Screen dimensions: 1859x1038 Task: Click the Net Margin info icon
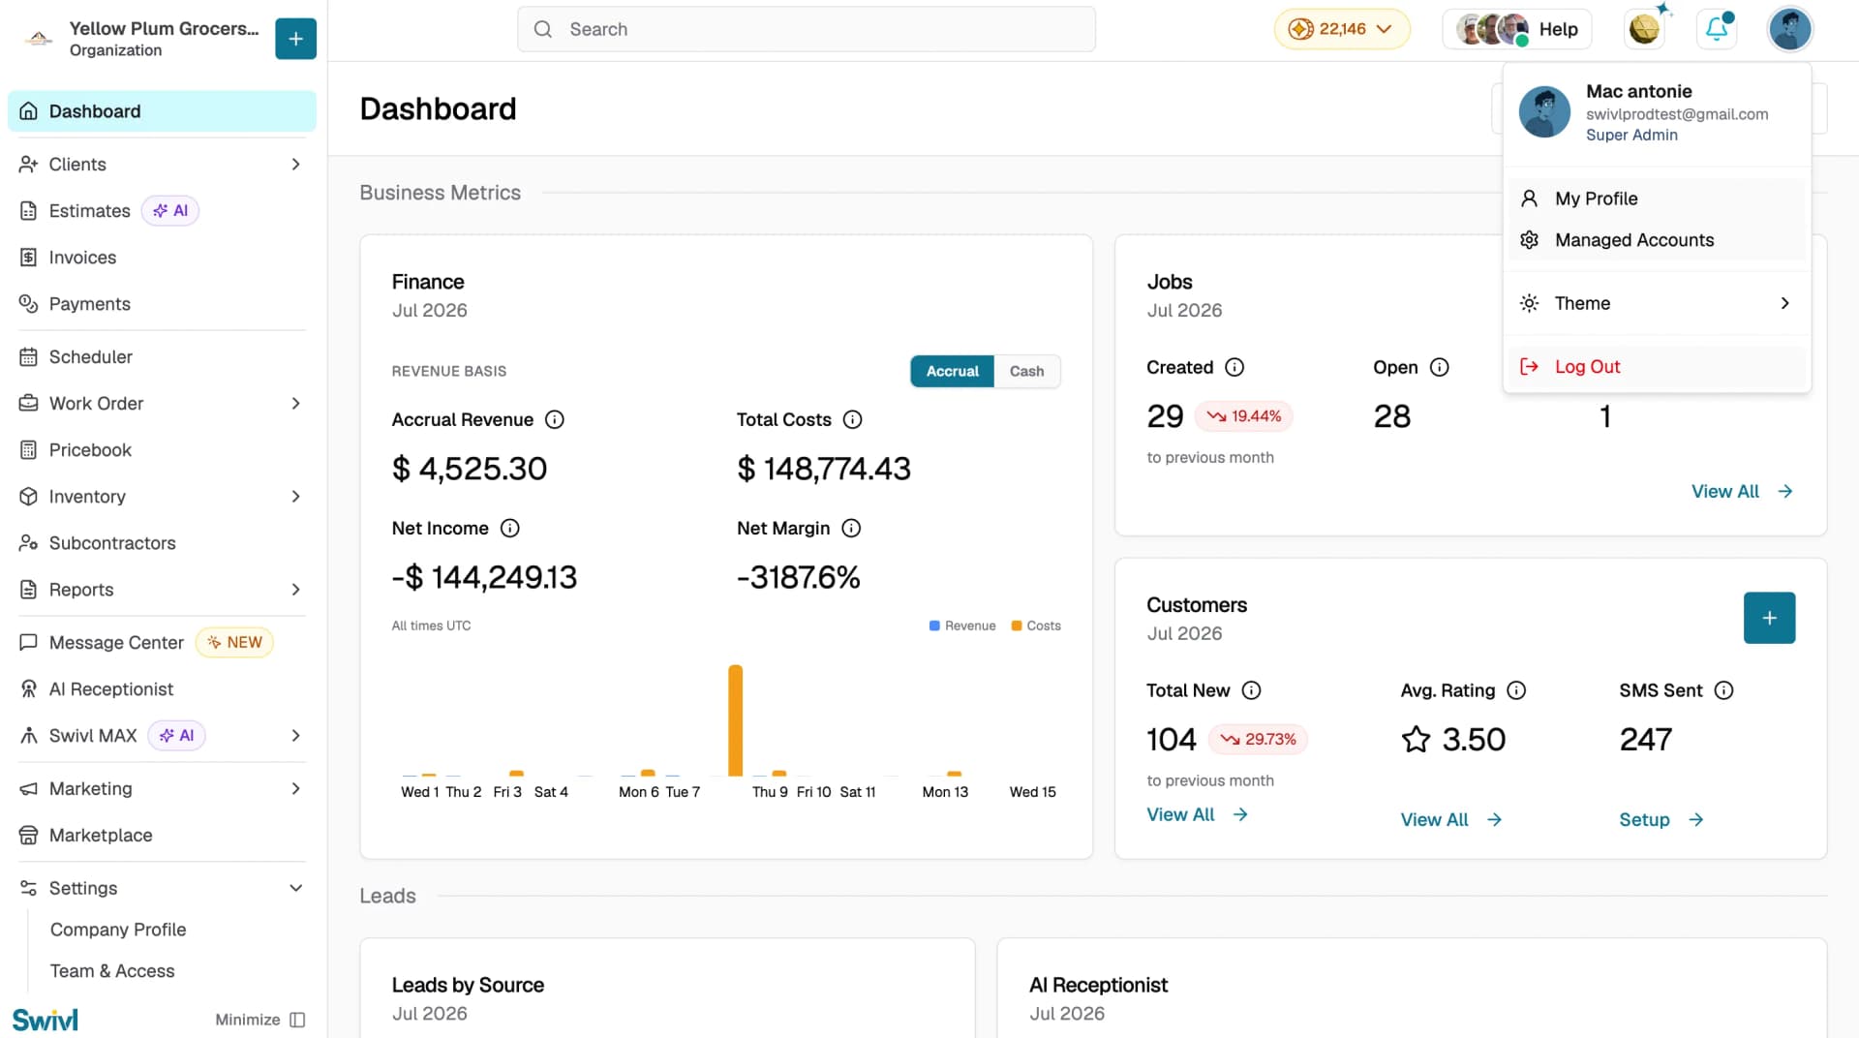pyautogui.click(x=851, y=528)
